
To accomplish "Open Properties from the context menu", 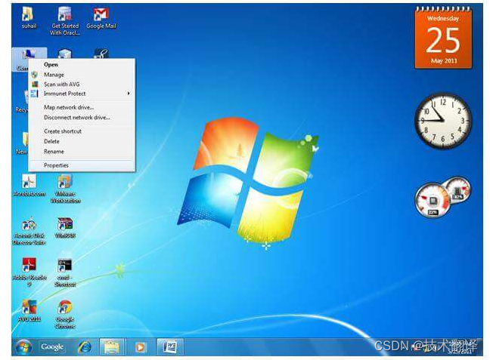I will [x=82, y=165].
